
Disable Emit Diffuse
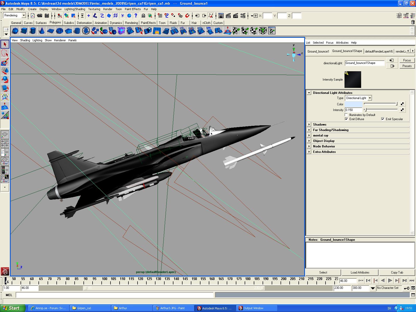coord(346,119)
